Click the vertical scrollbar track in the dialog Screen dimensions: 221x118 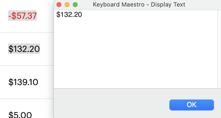tap(219, 49)
